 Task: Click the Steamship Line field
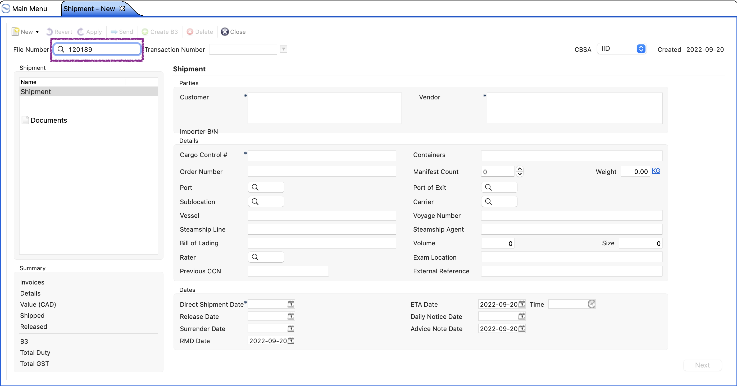tap(322, 229)
